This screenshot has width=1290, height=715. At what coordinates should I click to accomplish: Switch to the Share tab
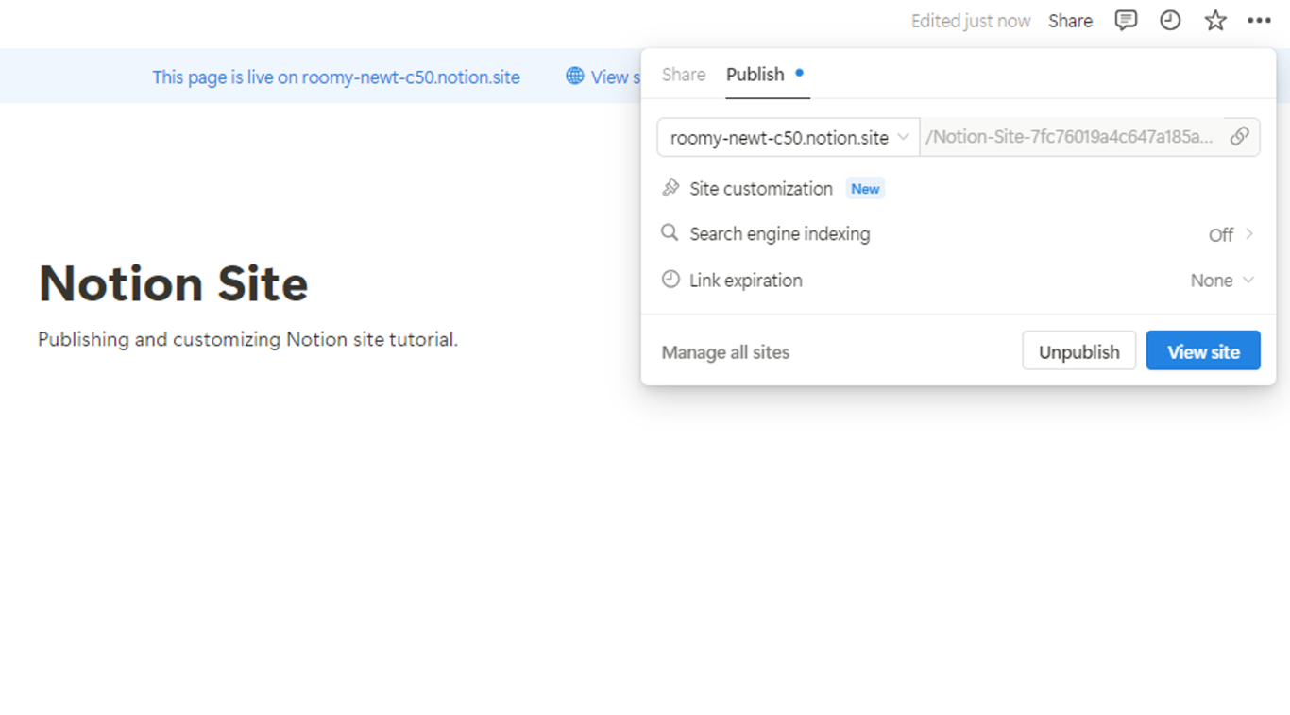(x=684, y=75)
